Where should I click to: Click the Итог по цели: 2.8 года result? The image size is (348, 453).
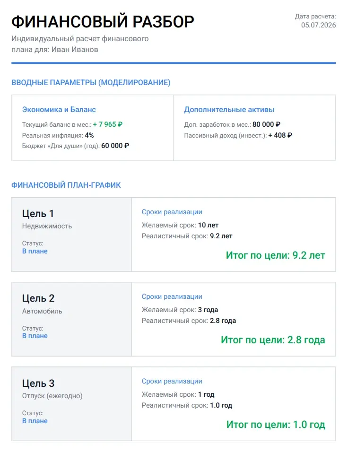(273, 340)
